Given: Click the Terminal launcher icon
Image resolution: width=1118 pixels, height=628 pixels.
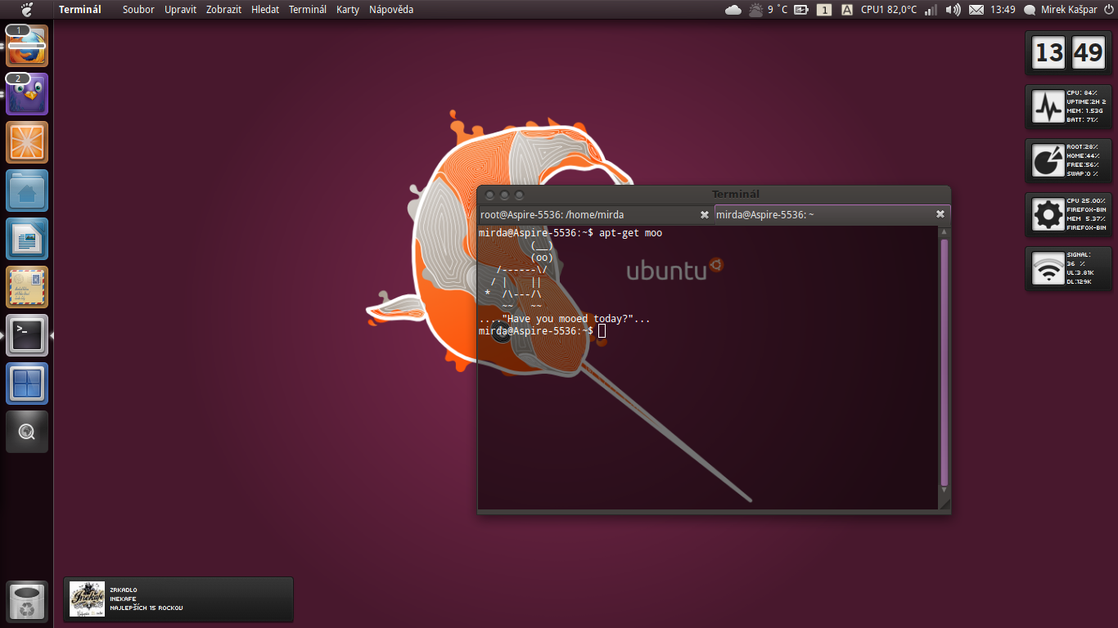Looking at the screenshot, I should (27, 335).
